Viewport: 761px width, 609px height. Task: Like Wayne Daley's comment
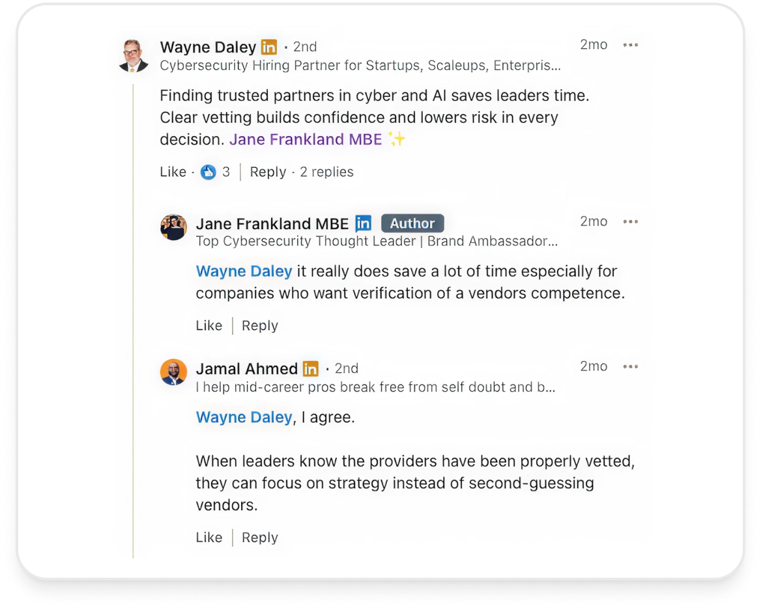tap(173, 172)
